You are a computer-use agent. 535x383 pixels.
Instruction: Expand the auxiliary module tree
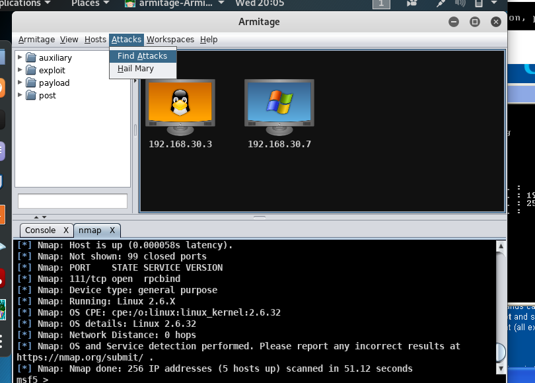[20, 57]
